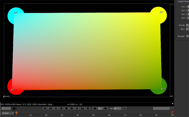The width and height of the screenshot is (189, 117).
Task: Expand the viewer info bar arrow
Action: click(173, 104)
